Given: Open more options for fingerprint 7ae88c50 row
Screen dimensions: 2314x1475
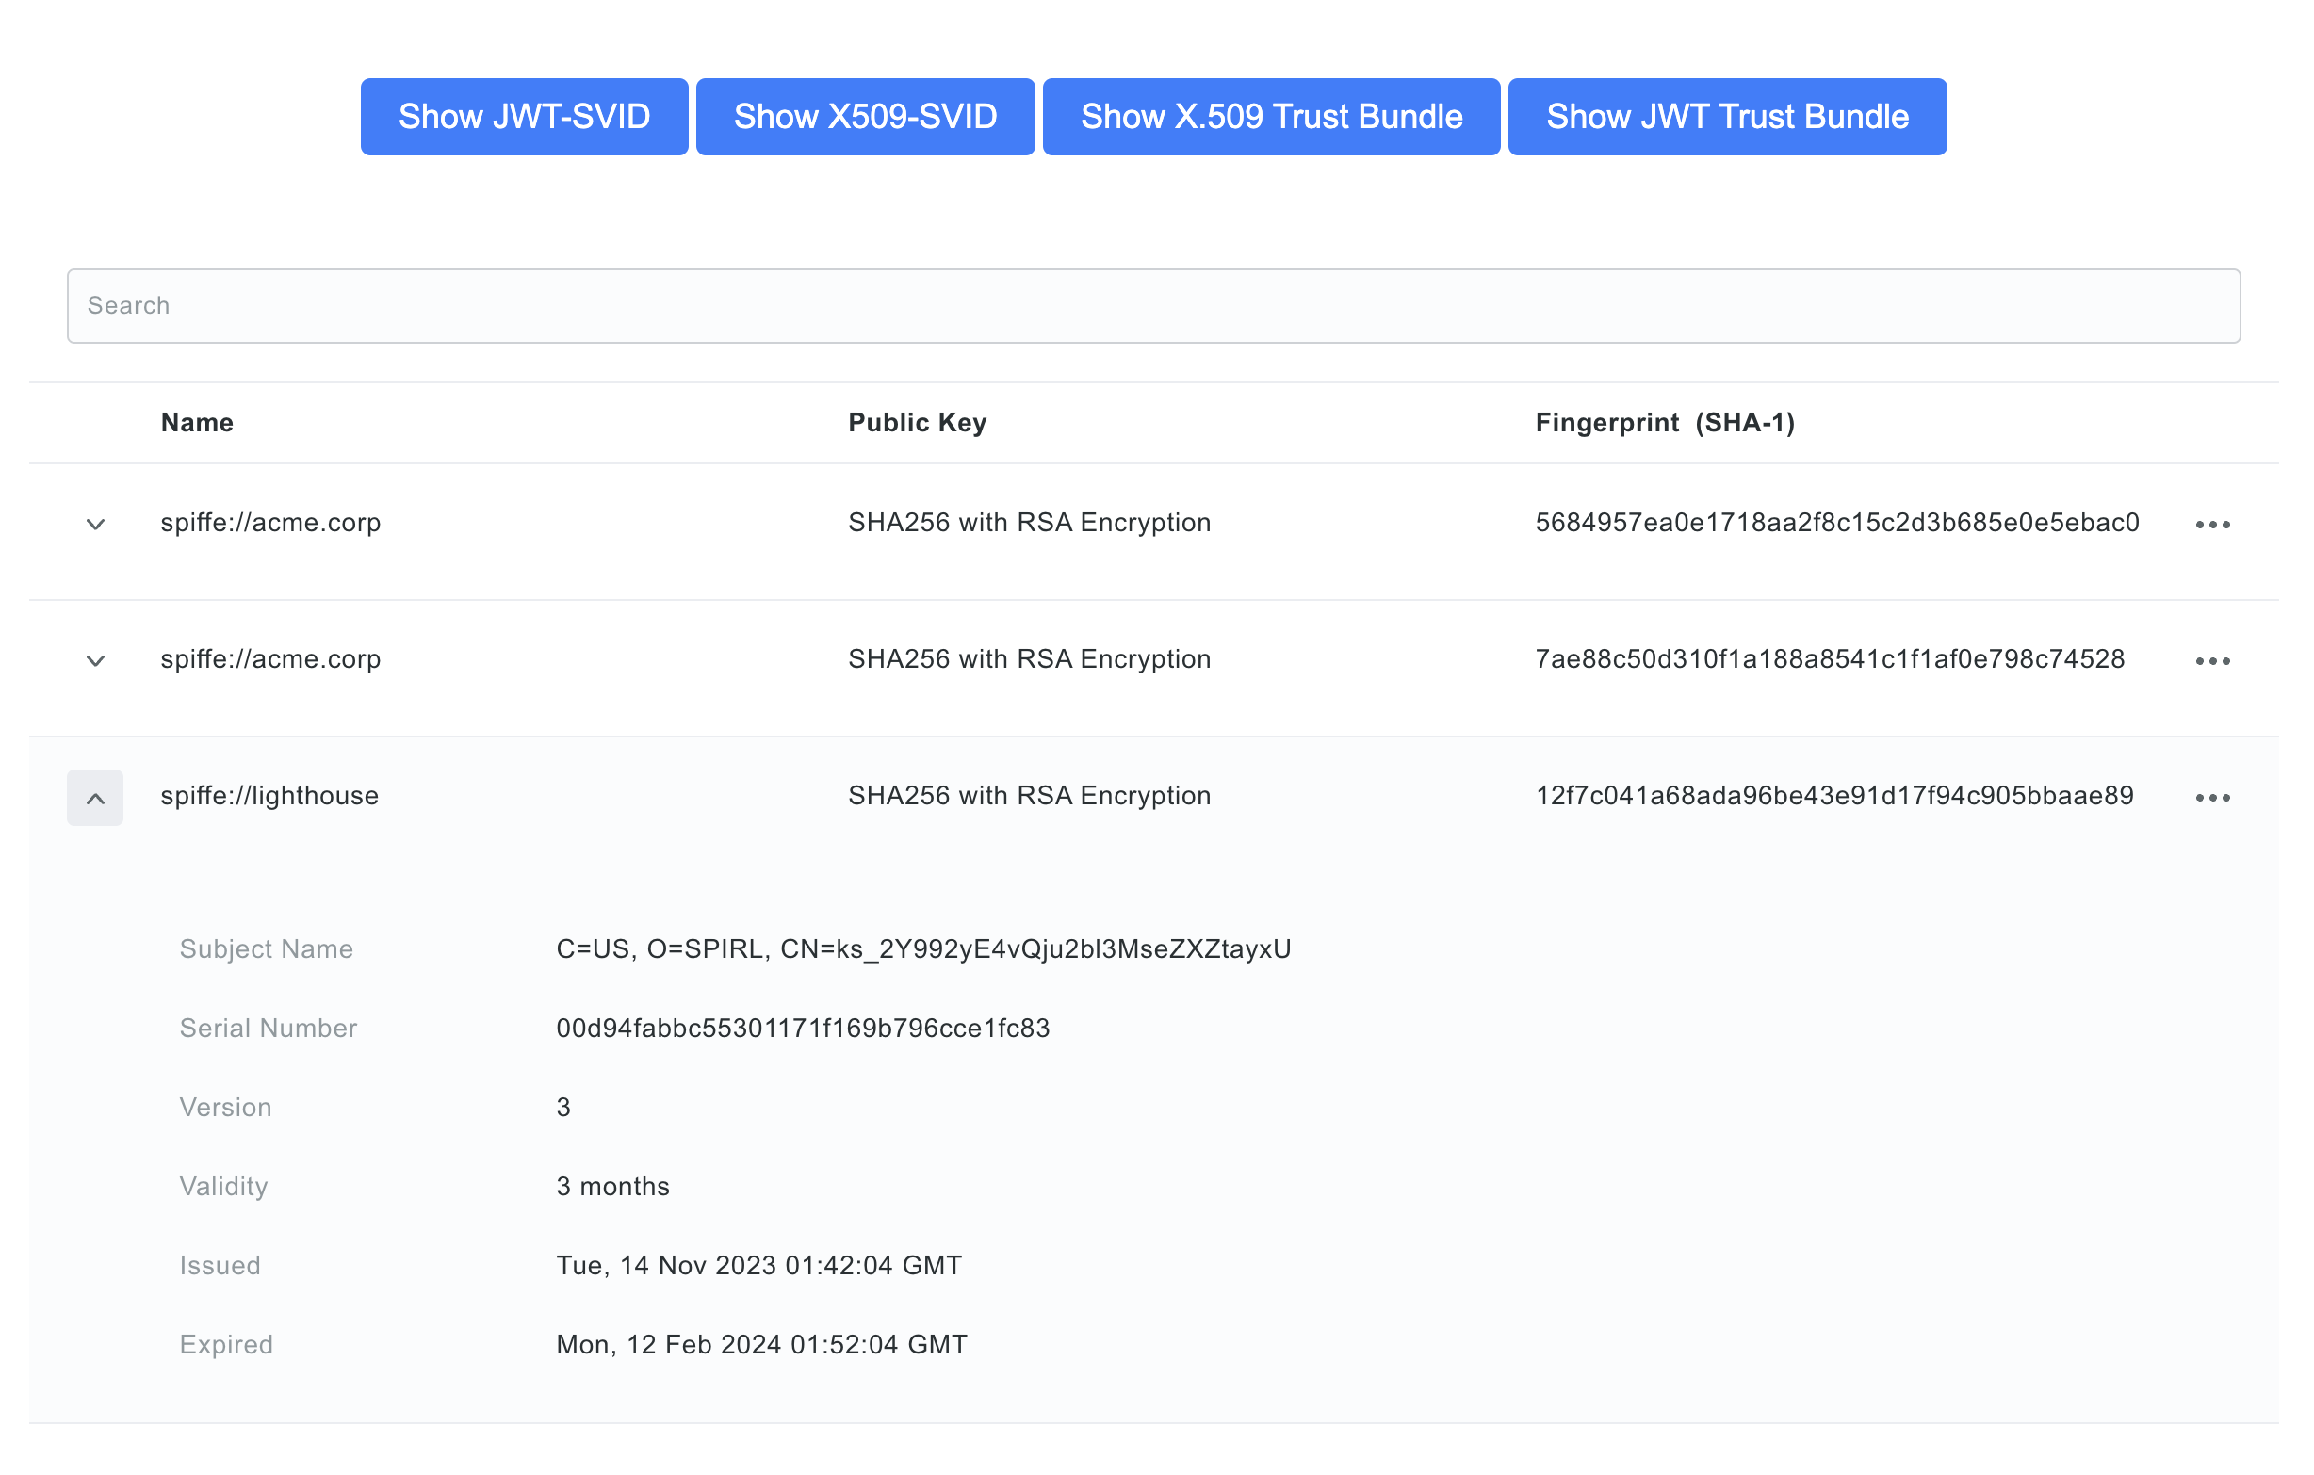Looking at the screenshot, I should [2212, 661].
